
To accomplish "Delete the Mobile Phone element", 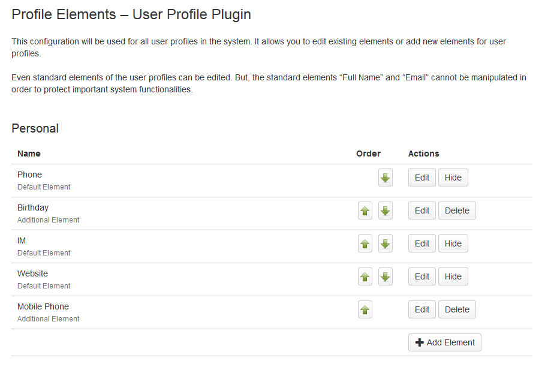I will [x=457, y=309].
